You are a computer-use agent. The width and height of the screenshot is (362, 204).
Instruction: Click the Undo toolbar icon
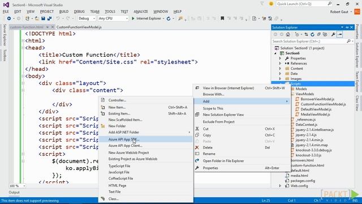tap(58, 19)
